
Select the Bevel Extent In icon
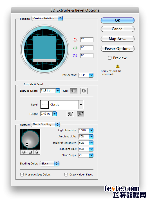click(80, 114)
